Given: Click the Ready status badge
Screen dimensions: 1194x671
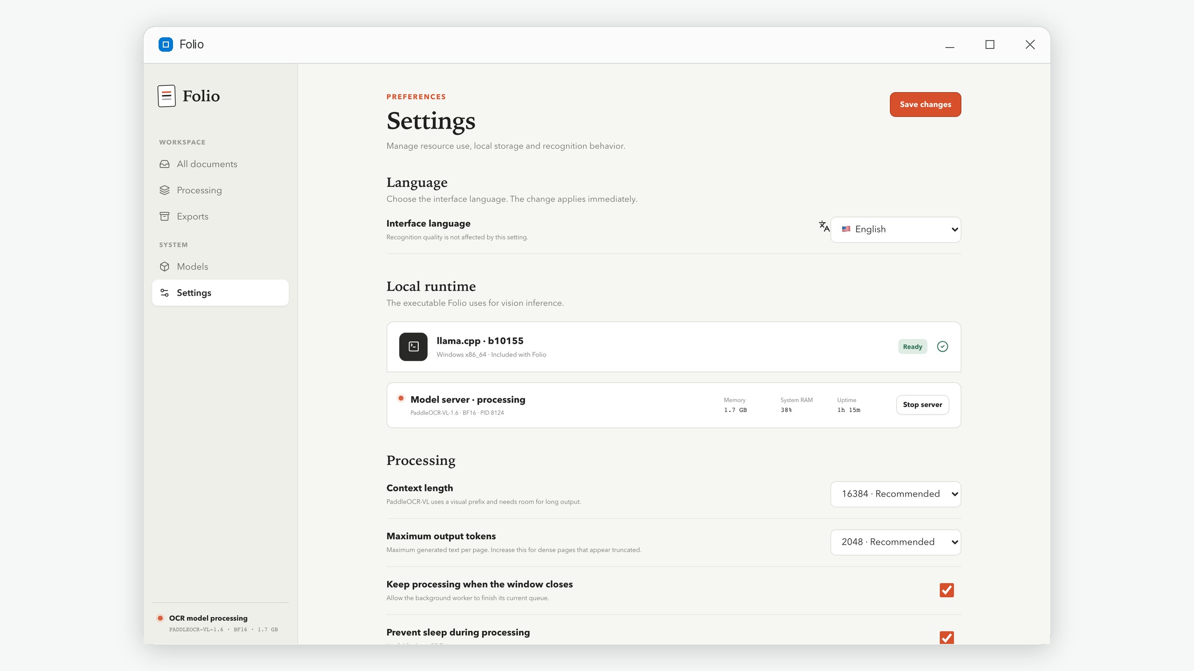Looking at the screenshot, I should coord(913,347).
